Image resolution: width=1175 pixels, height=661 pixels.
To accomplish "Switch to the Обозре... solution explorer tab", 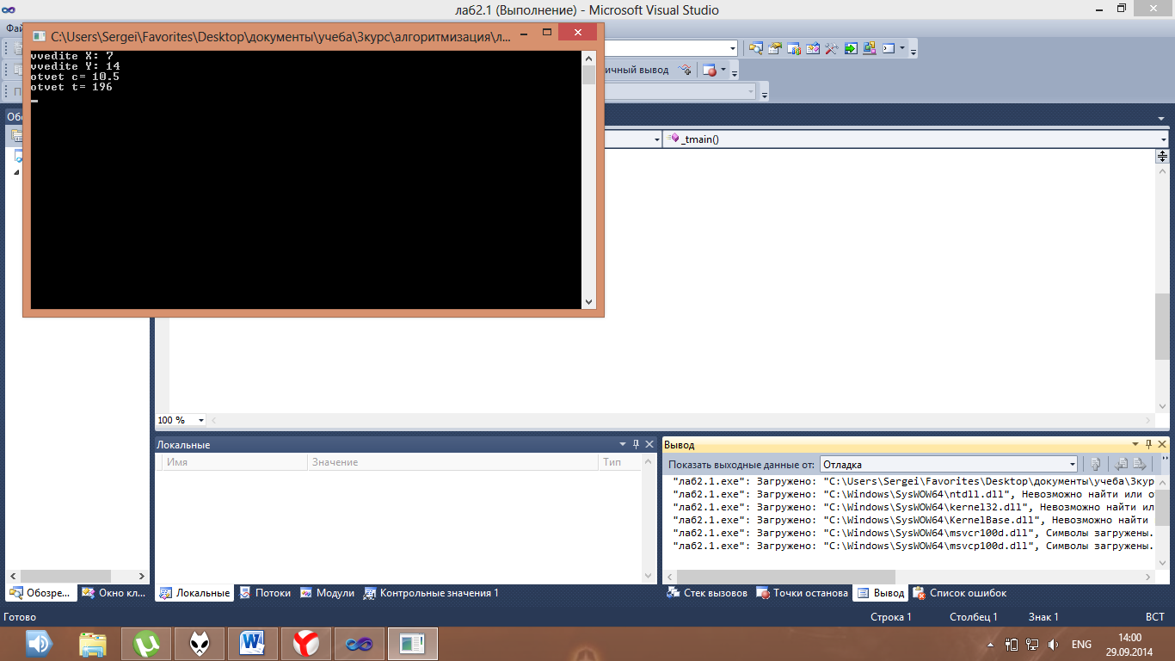I will point(40,593).
